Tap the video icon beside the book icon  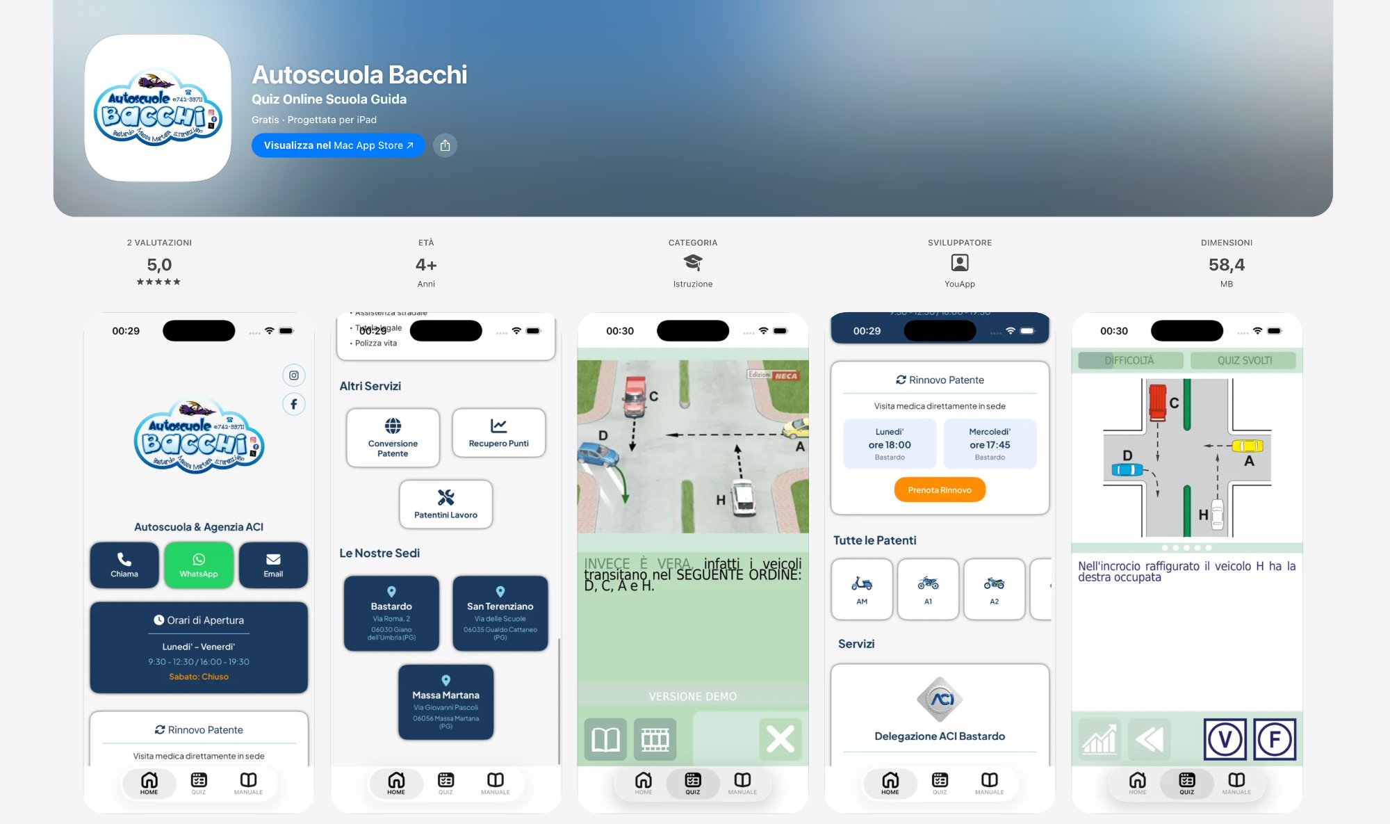pyautogui.click(x=656, y=739)
